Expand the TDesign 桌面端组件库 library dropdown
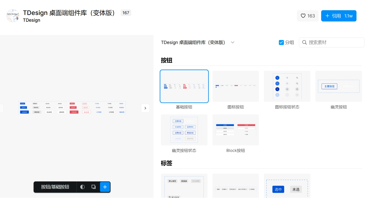 click(233, 43)
